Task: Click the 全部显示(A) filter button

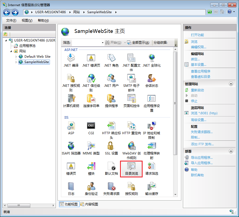Action: point(138,43)
